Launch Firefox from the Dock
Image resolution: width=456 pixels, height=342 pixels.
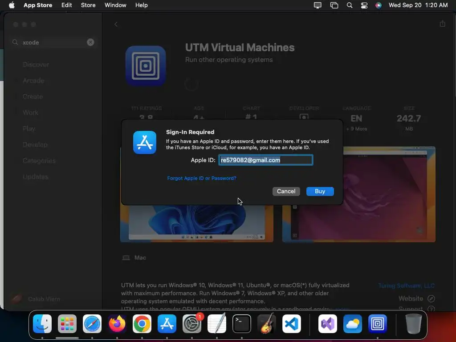coord(117,324)
